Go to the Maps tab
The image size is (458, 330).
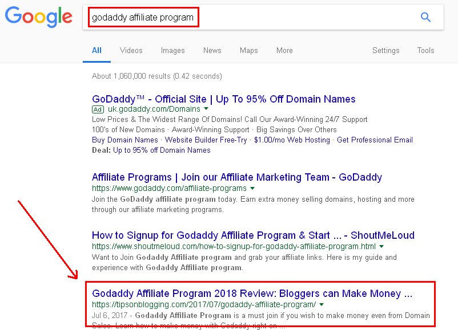coord(249,50)
